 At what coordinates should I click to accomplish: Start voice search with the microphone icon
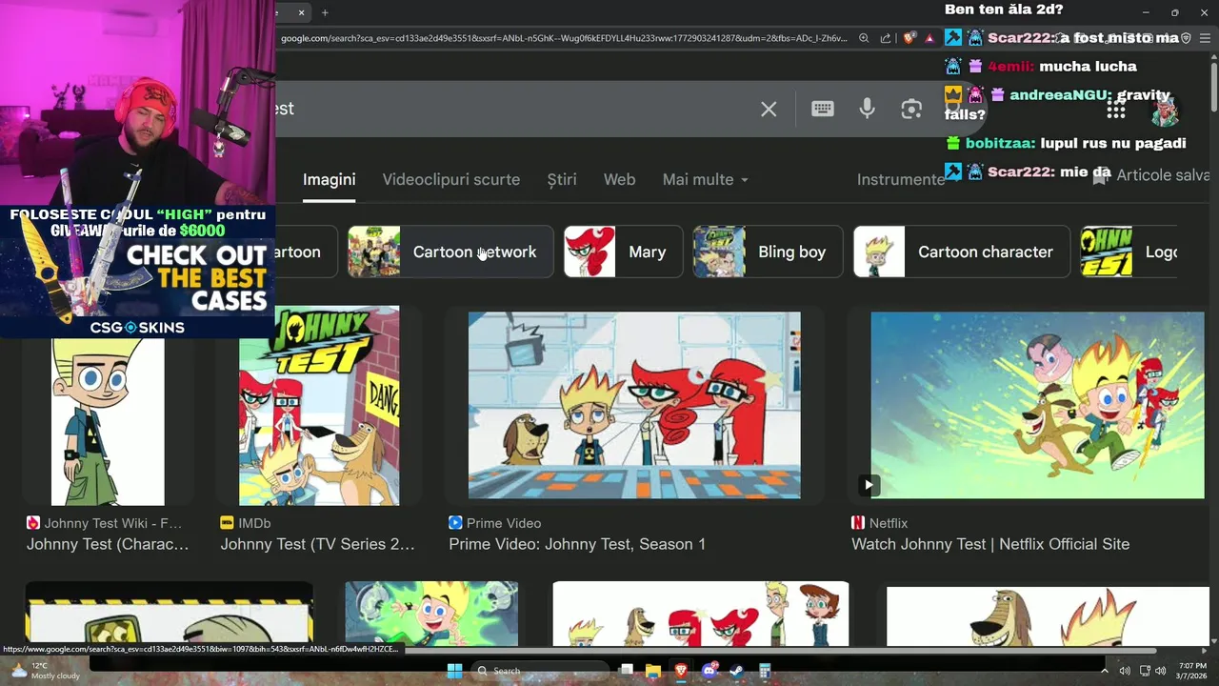(867, 109)
